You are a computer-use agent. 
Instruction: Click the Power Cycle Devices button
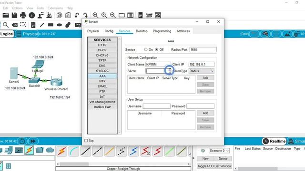(22, 141)
